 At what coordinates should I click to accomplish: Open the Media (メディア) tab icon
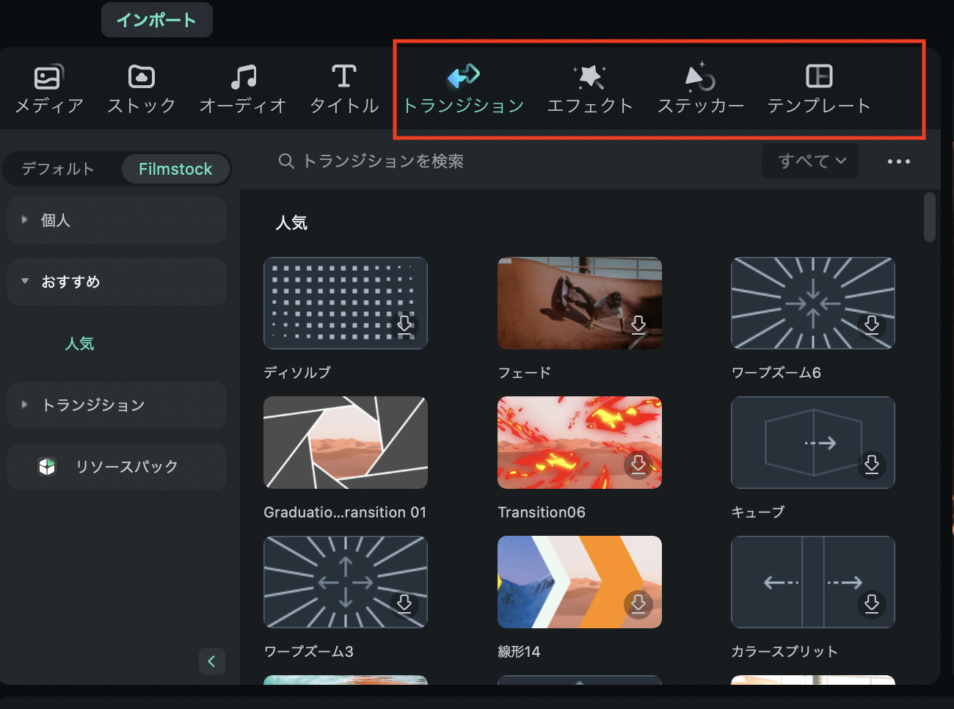[x=48, y=77]
